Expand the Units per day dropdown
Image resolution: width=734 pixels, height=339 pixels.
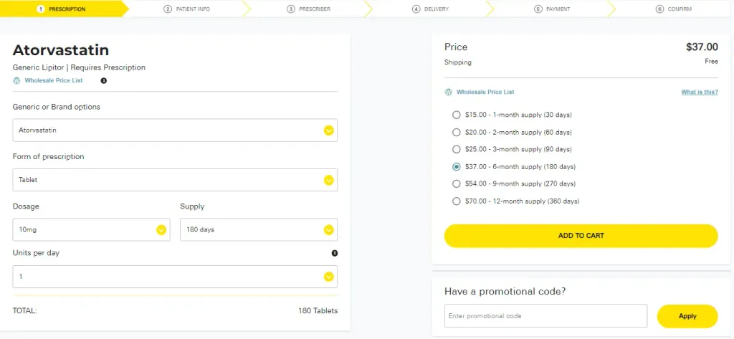click(x=175, y=277)
